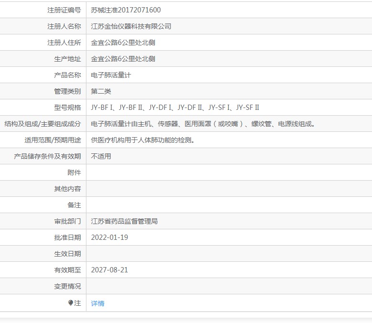Select registration number 苏械注准20172071600
Viewport: 372px width, 323px height.
pyautogui.click(x=126, y=10)
